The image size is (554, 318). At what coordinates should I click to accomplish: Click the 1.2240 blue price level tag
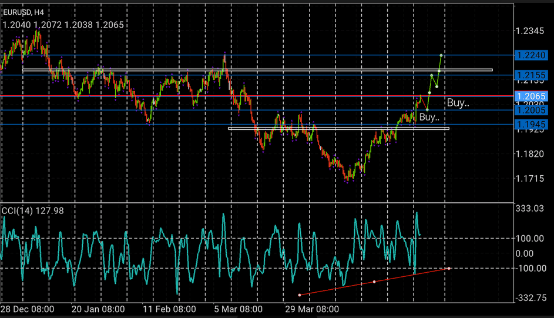(x=531, y=55)
